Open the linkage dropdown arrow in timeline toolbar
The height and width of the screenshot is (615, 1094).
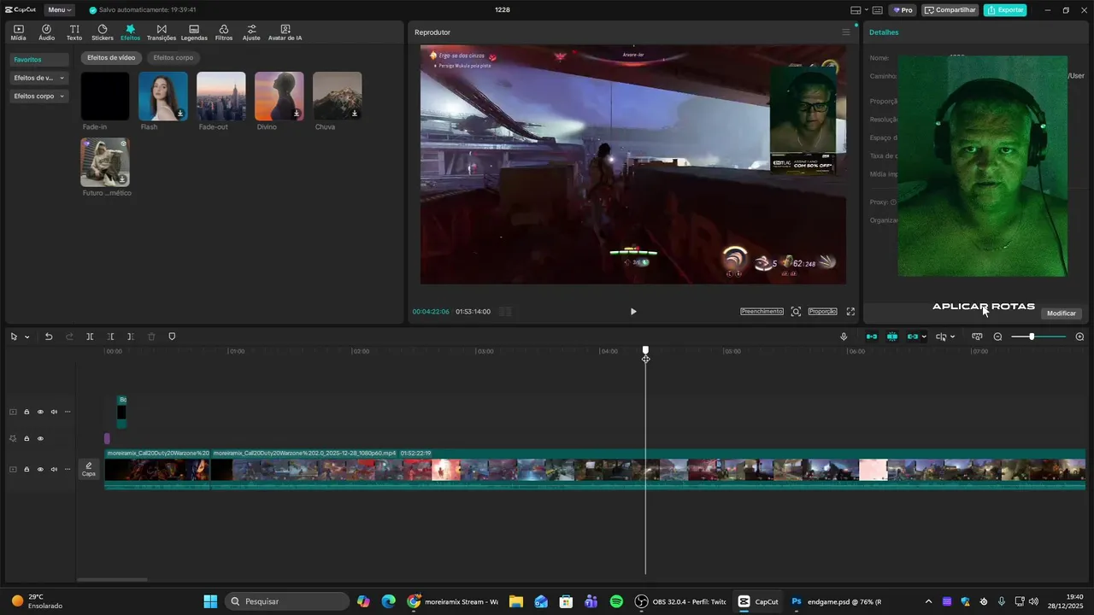pos(924,337)
